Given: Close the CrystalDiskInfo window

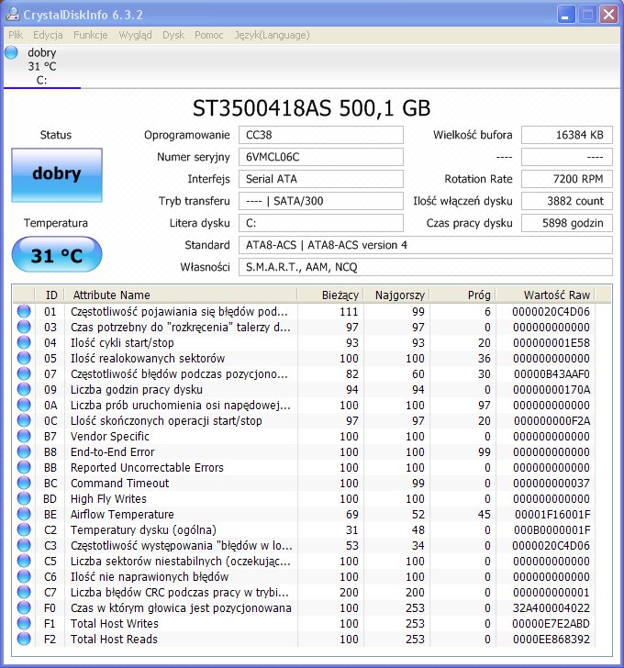Looking at the screenshot, I should click(608, 15).
